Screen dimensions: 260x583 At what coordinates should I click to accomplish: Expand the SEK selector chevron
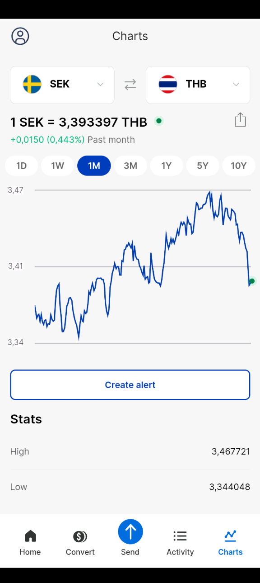point(100,85)
